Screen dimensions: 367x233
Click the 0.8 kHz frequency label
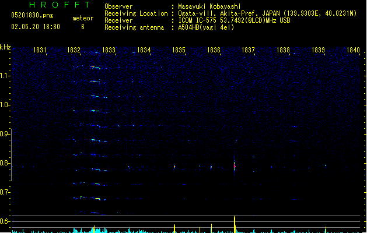(5, 163)
